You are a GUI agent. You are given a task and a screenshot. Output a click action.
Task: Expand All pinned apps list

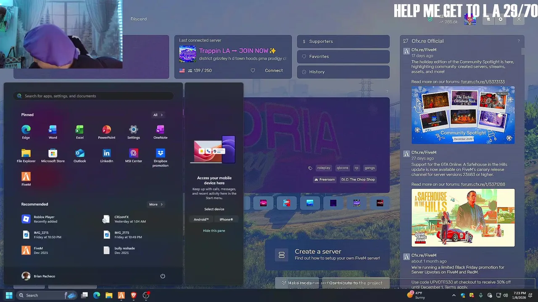(158, 115)
